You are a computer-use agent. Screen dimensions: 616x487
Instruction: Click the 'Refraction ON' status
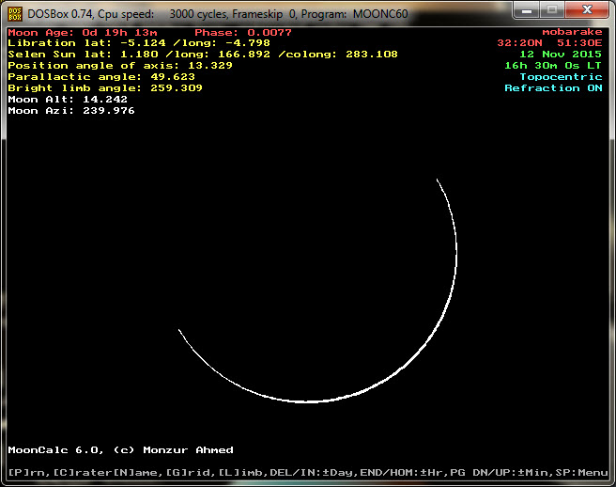click(553, 88)
